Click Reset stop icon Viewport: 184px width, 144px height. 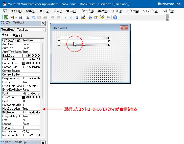click(x=77, y=18)
